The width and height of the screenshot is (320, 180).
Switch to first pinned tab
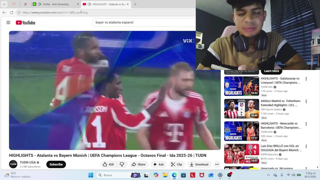pos(14,4)
